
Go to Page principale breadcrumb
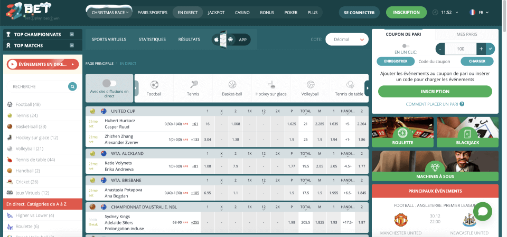(x=99, y=64)
